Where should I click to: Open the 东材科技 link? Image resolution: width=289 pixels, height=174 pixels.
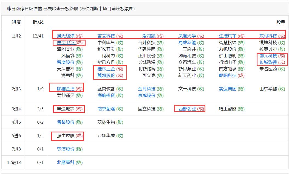click(268, 36)
